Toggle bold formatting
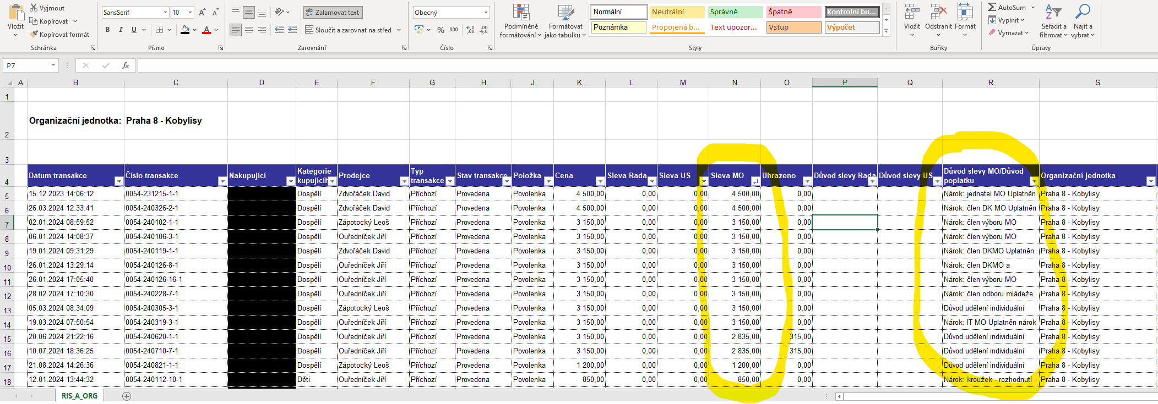Image resolution: width=1158 pixels, height=404 pixels. click(107, 30)
